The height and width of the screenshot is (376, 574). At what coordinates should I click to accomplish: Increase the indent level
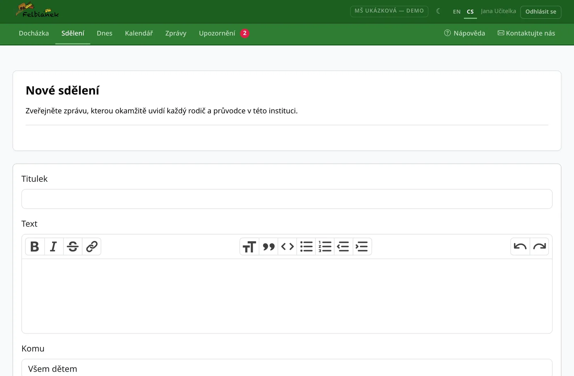(362, 247)
